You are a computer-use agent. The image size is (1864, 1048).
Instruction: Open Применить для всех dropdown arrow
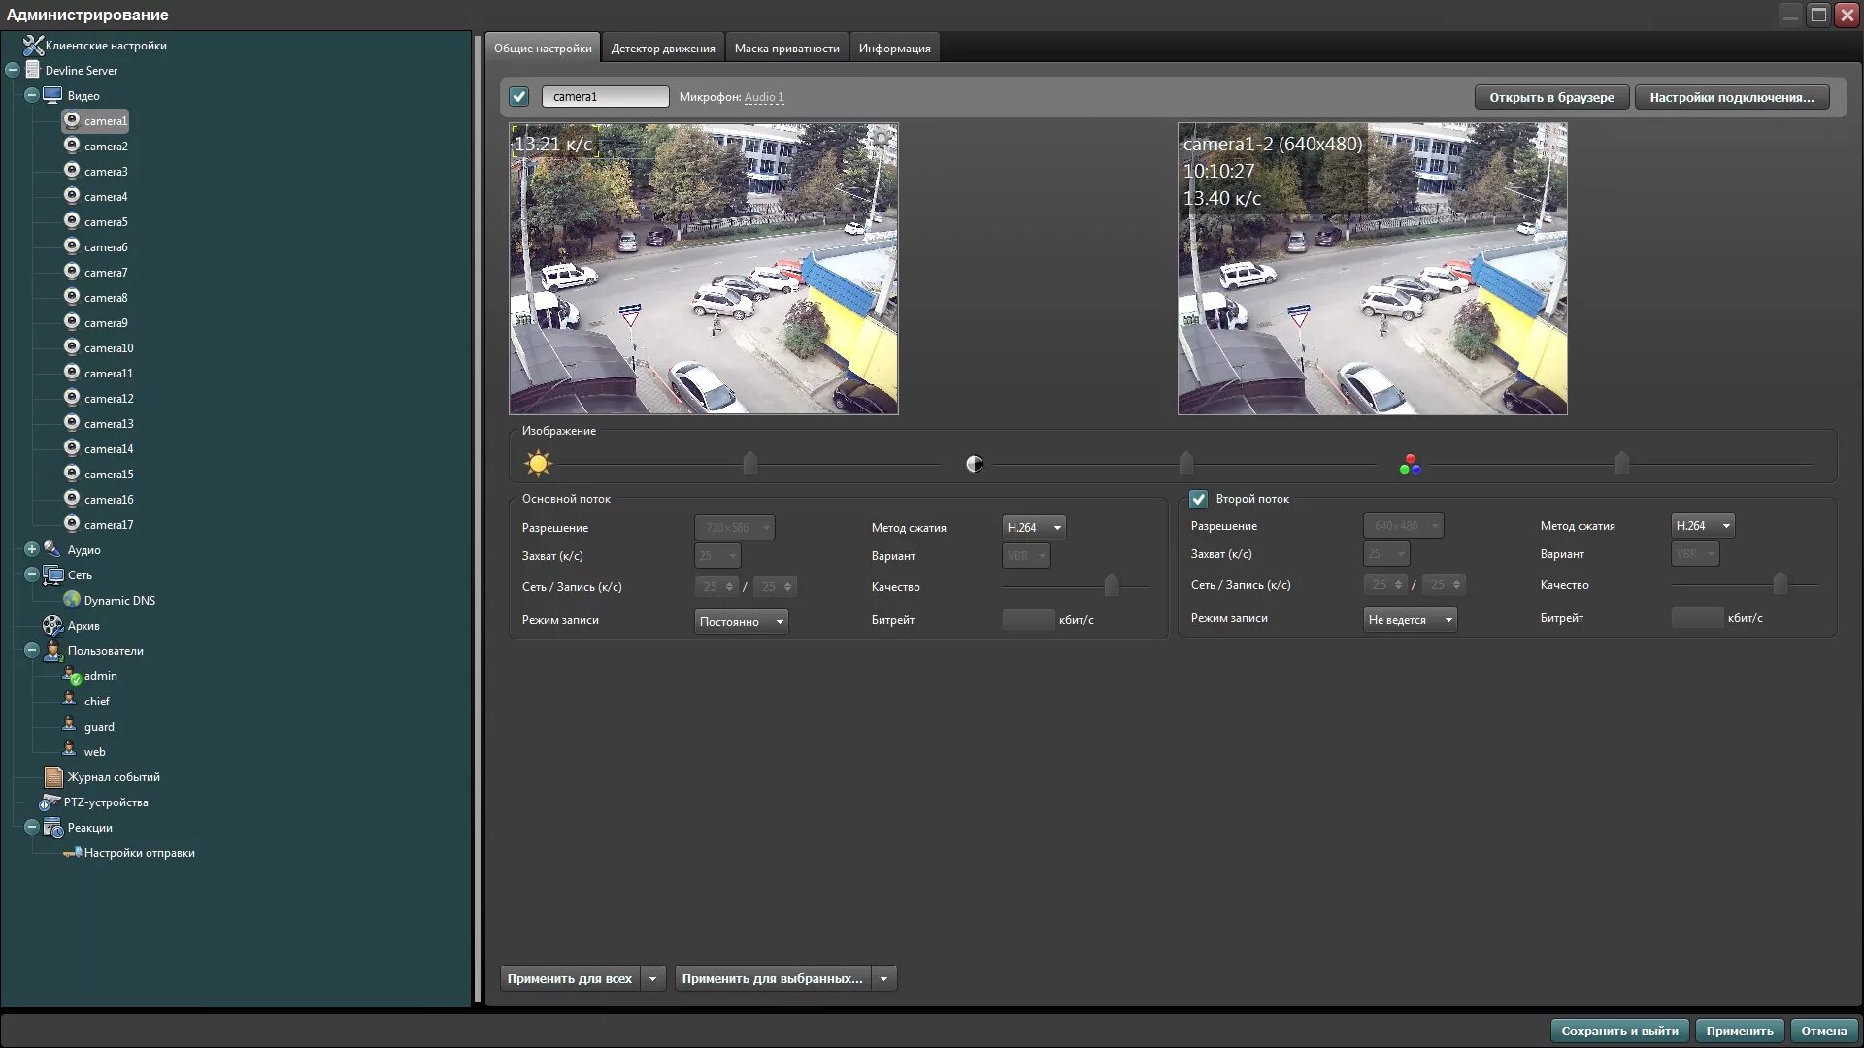point(653,978)
